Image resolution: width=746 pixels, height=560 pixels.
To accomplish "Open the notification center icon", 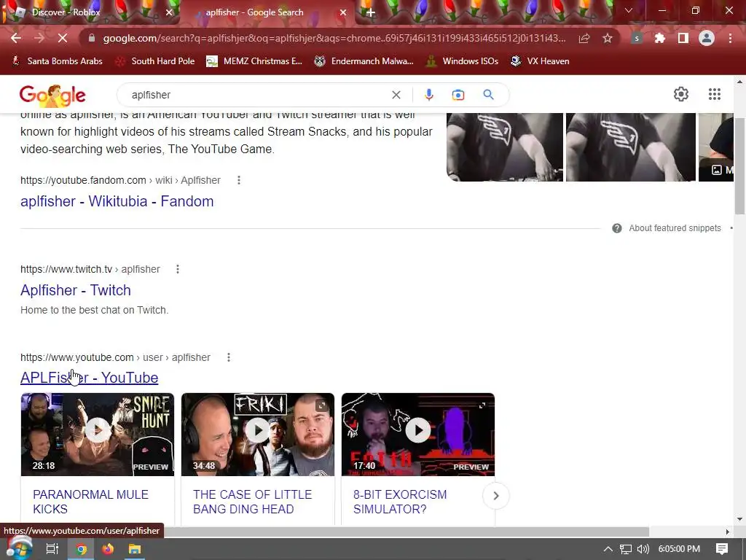I will [x=722, y=549].
